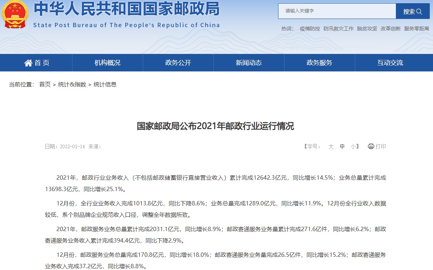433x270 pixels.
Task: Click breadcrumb link 首页
Action: click(x=45, y=85)
